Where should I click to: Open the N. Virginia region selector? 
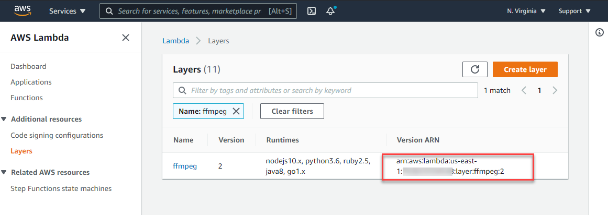[526, 11]
